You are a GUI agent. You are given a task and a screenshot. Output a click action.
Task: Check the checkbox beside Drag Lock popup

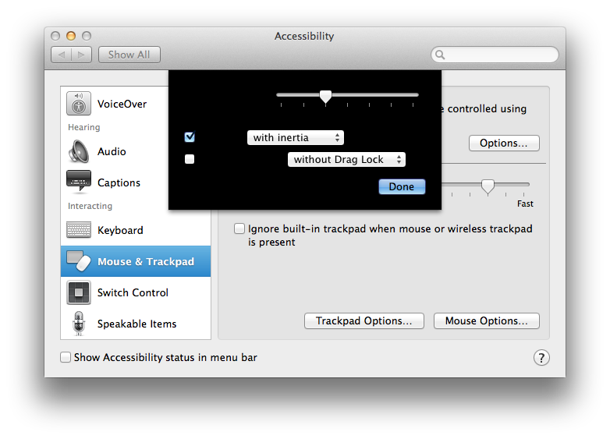[190, 159]
